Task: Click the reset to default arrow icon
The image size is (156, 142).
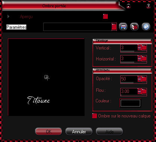Action: (146, 27)
